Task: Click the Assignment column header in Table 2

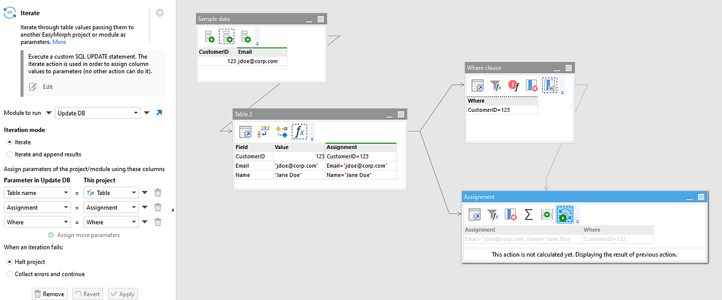Action: click(360, 147)
